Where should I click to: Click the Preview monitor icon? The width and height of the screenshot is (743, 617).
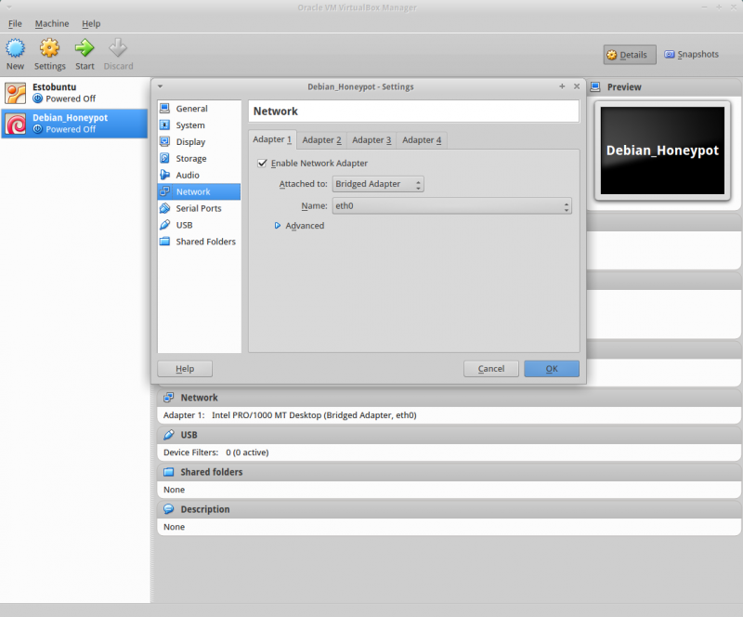pos(595,86)
